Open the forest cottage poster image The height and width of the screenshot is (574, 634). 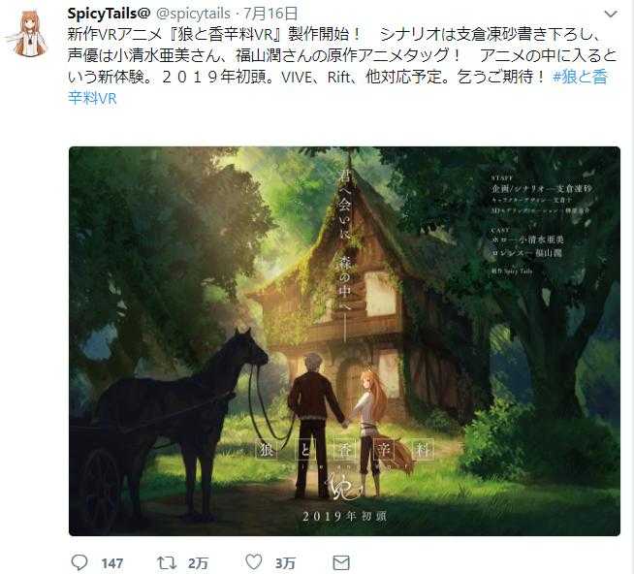[344, 341]
